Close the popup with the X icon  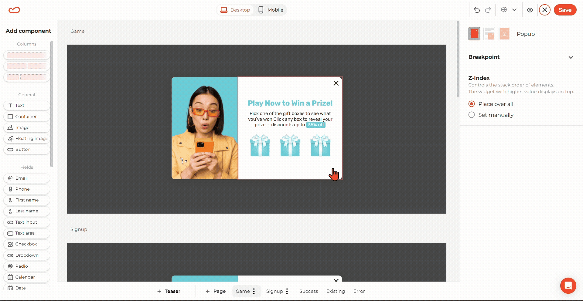pos(336,83)
